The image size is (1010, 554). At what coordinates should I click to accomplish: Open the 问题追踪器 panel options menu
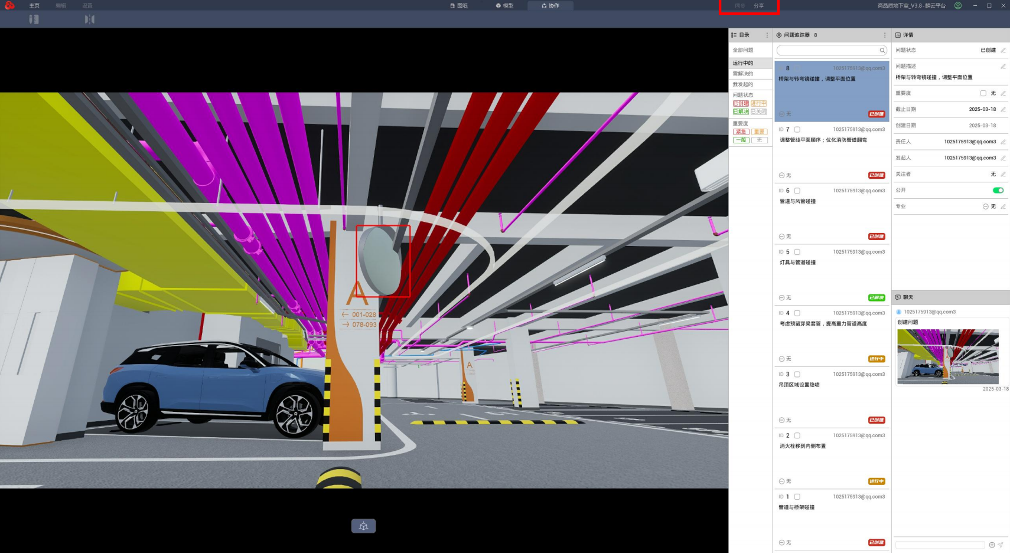[884, 35]
